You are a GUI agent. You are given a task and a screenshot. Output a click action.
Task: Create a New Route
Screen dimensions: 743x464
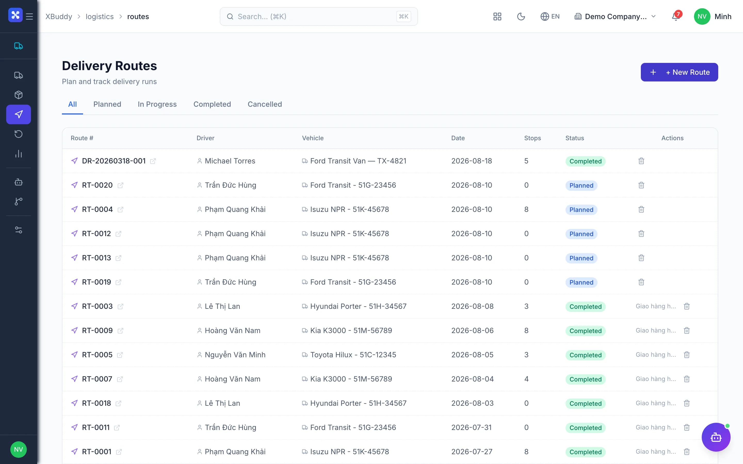pyautogui.click(x=679, y=72)
